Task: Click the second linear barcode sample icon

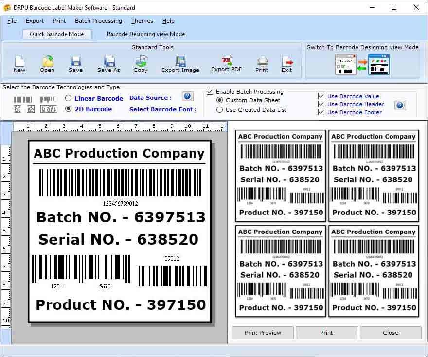Action: (48, 100)
